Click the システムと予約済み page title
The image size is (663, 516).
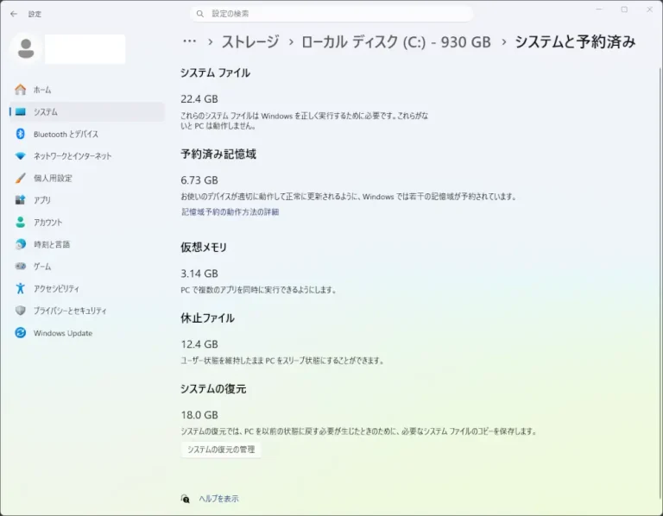click(575, 41)
